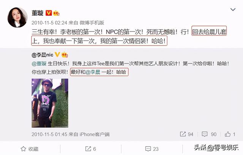Open 董璇's username link
The image size is (243, 155).
[x=38, y=13]
